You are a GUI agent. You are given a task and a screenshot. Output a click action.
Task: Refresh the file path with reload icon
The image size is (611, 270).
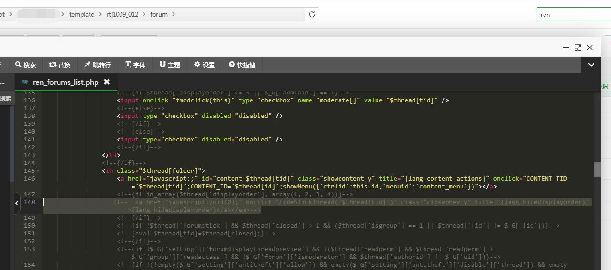tap(312, 14)
